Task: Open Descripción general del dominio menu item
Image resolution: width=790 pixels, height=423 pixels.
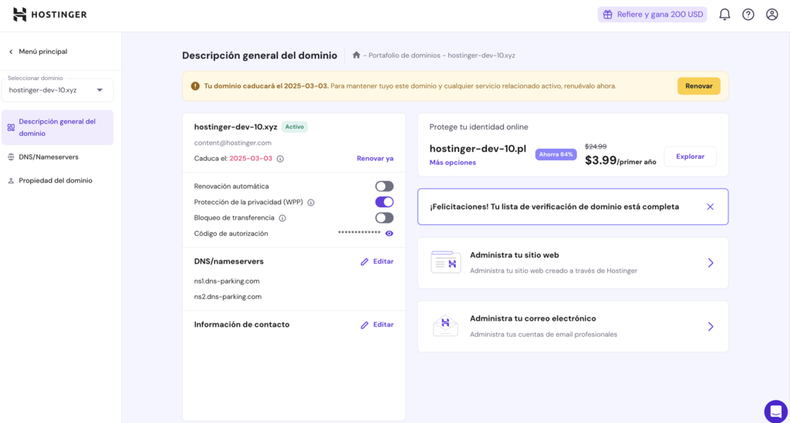Action: pyautogui.click(x=57, y=128)
